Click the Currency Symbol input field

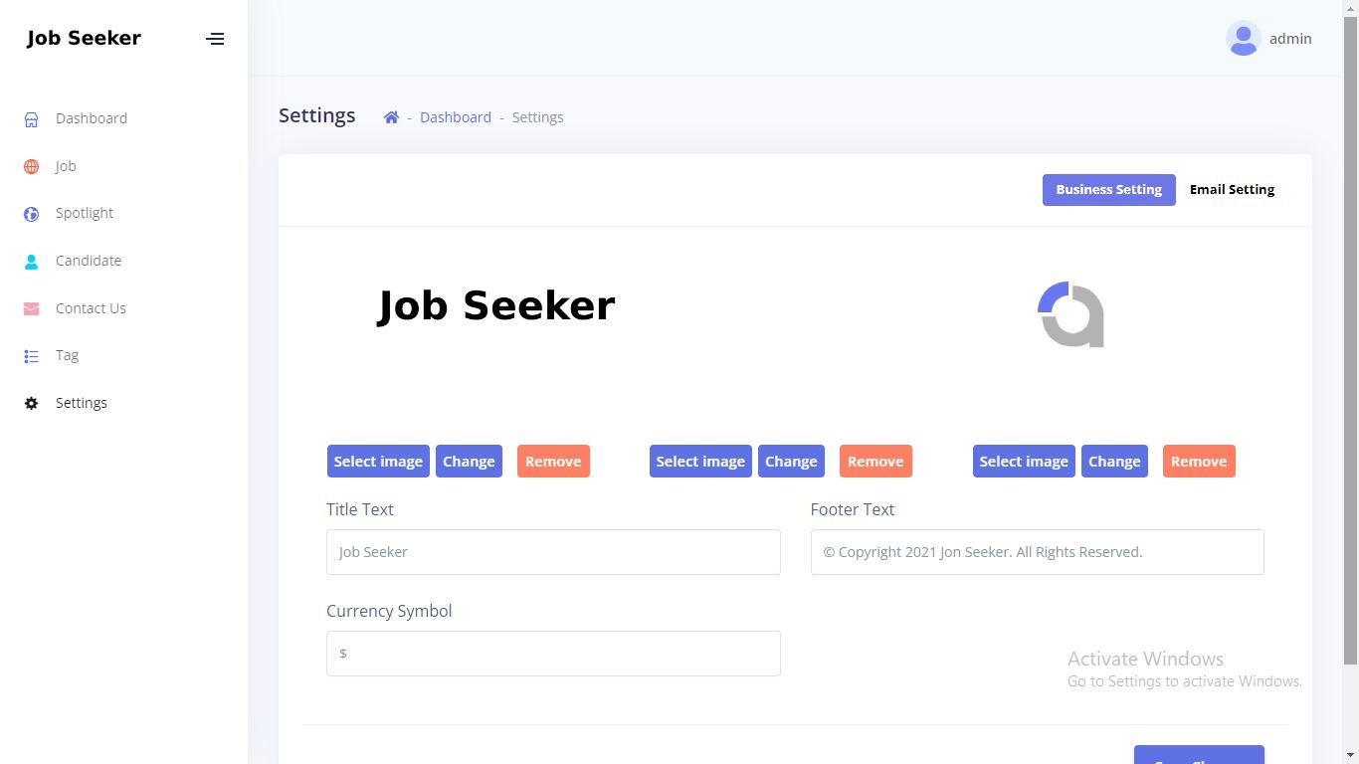tap(553, 654)
